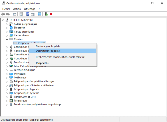The height and width of the screenshot is (122, 167).
Task: Click the red X uninstall device icon
Action: [x=51, y=14]
